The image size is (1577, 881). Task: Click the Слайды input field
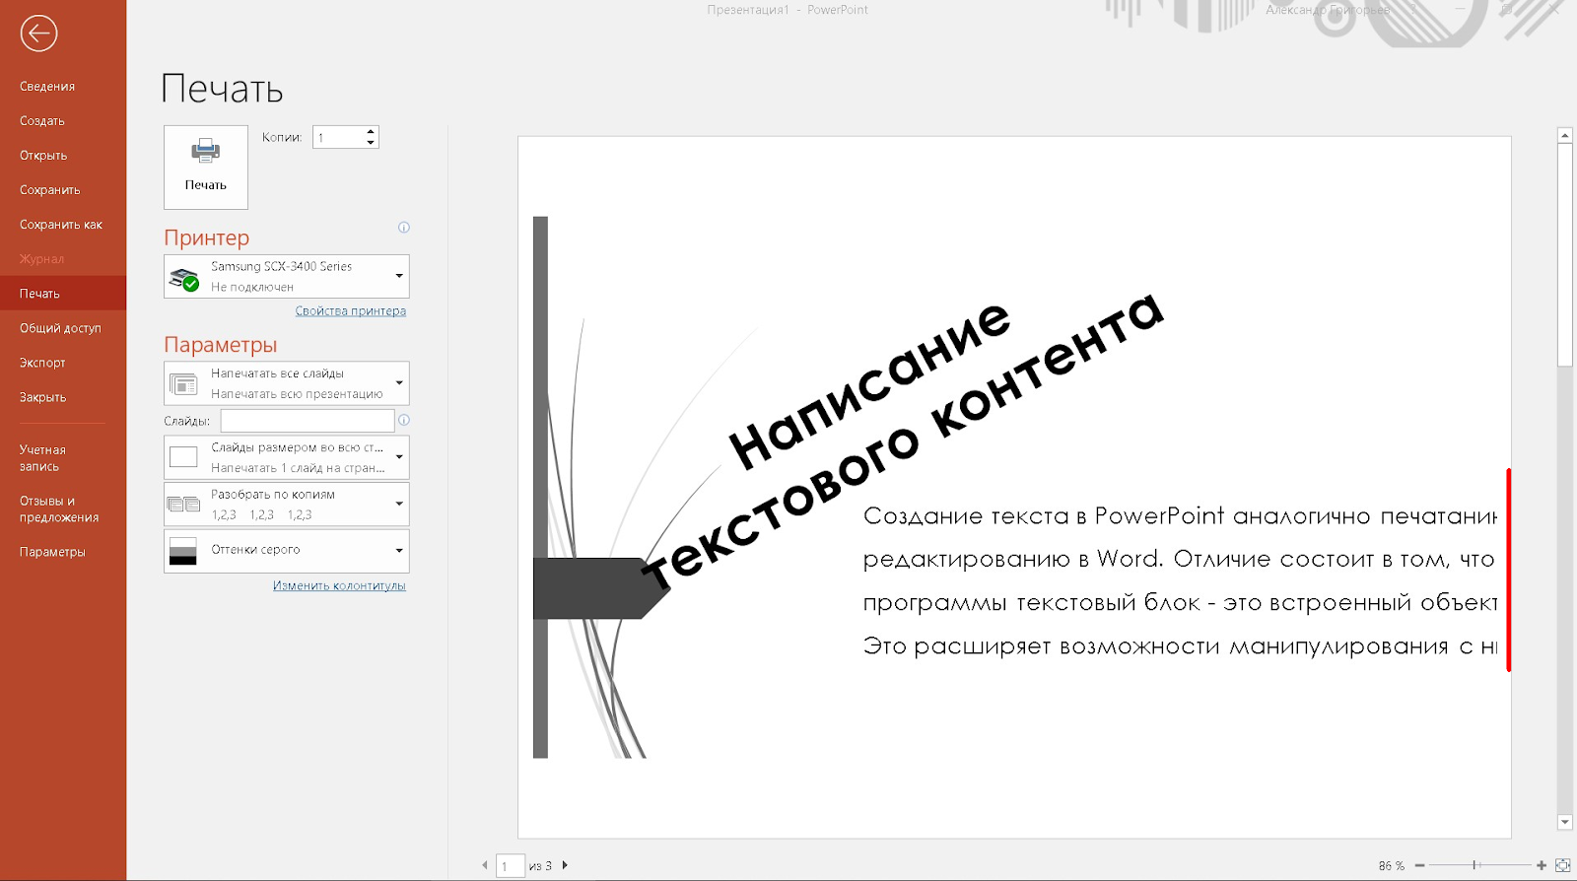(x=307, y=421)
